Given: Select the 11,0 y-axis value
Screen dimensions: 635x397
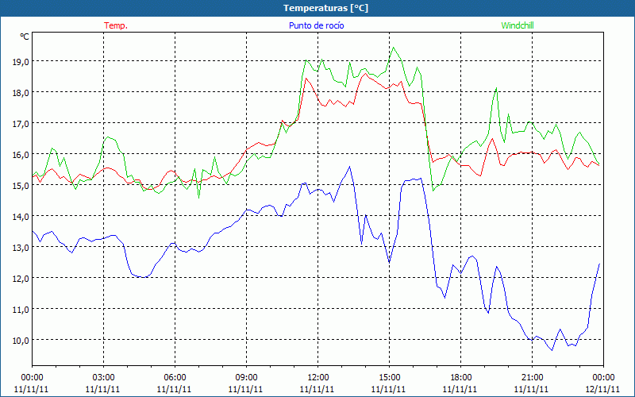Looking at the screenshot, I should point(21,309).
